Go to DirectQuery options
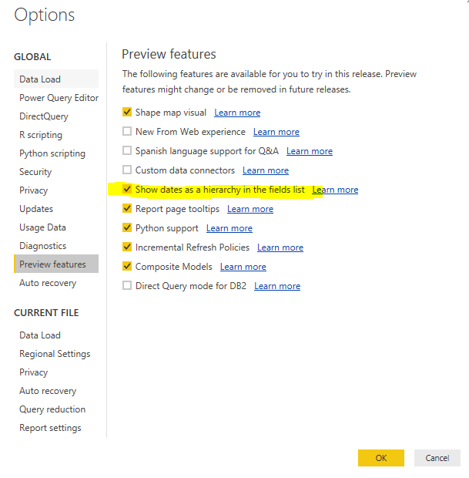The width and height of the screenshot is (469, 478). [56, 116]
